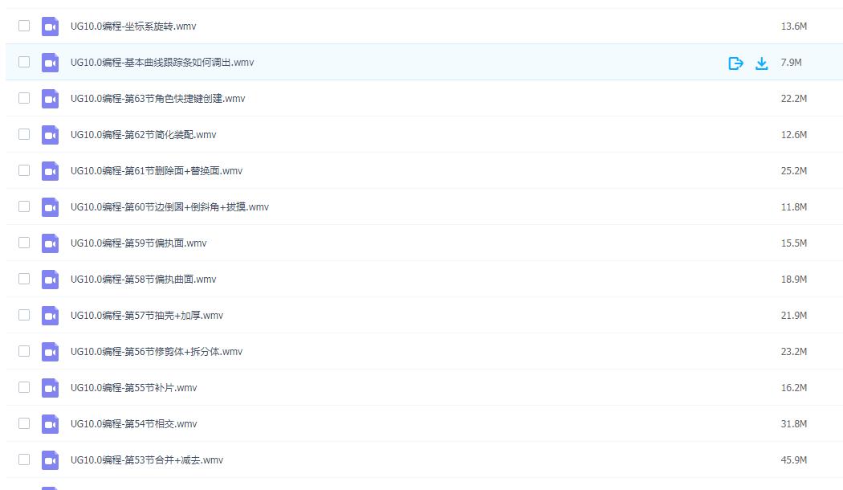
Task: Click the video icon next to 第55节补片.wmv
Action: tap(50, 387)
